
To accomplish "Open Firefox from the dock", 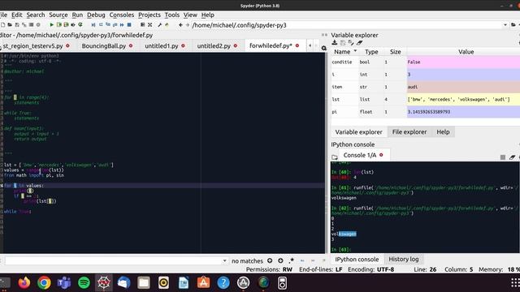I will pyautogui.click(x=24, y=283).
